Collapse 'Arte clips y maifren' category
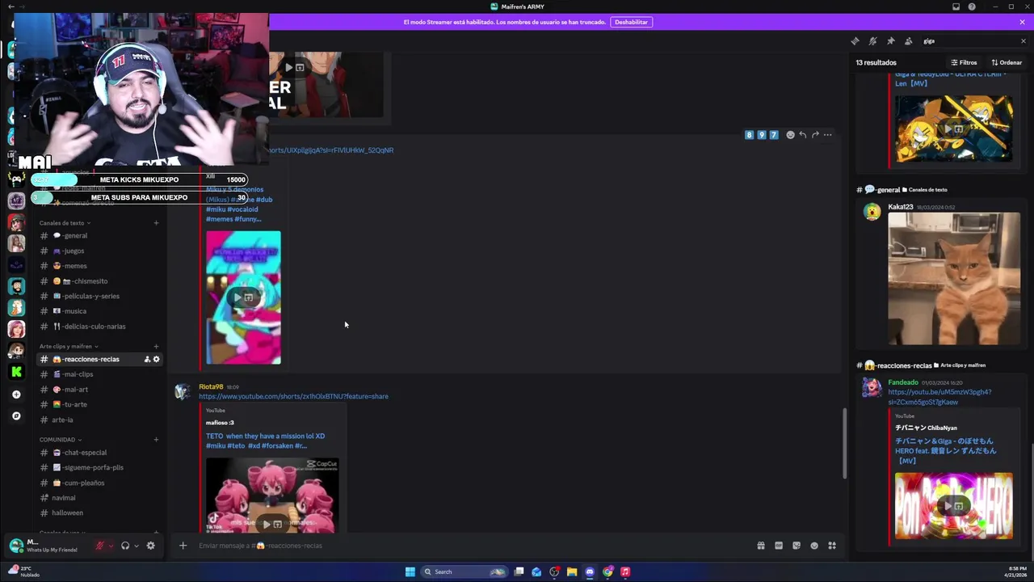 (69, 346)
